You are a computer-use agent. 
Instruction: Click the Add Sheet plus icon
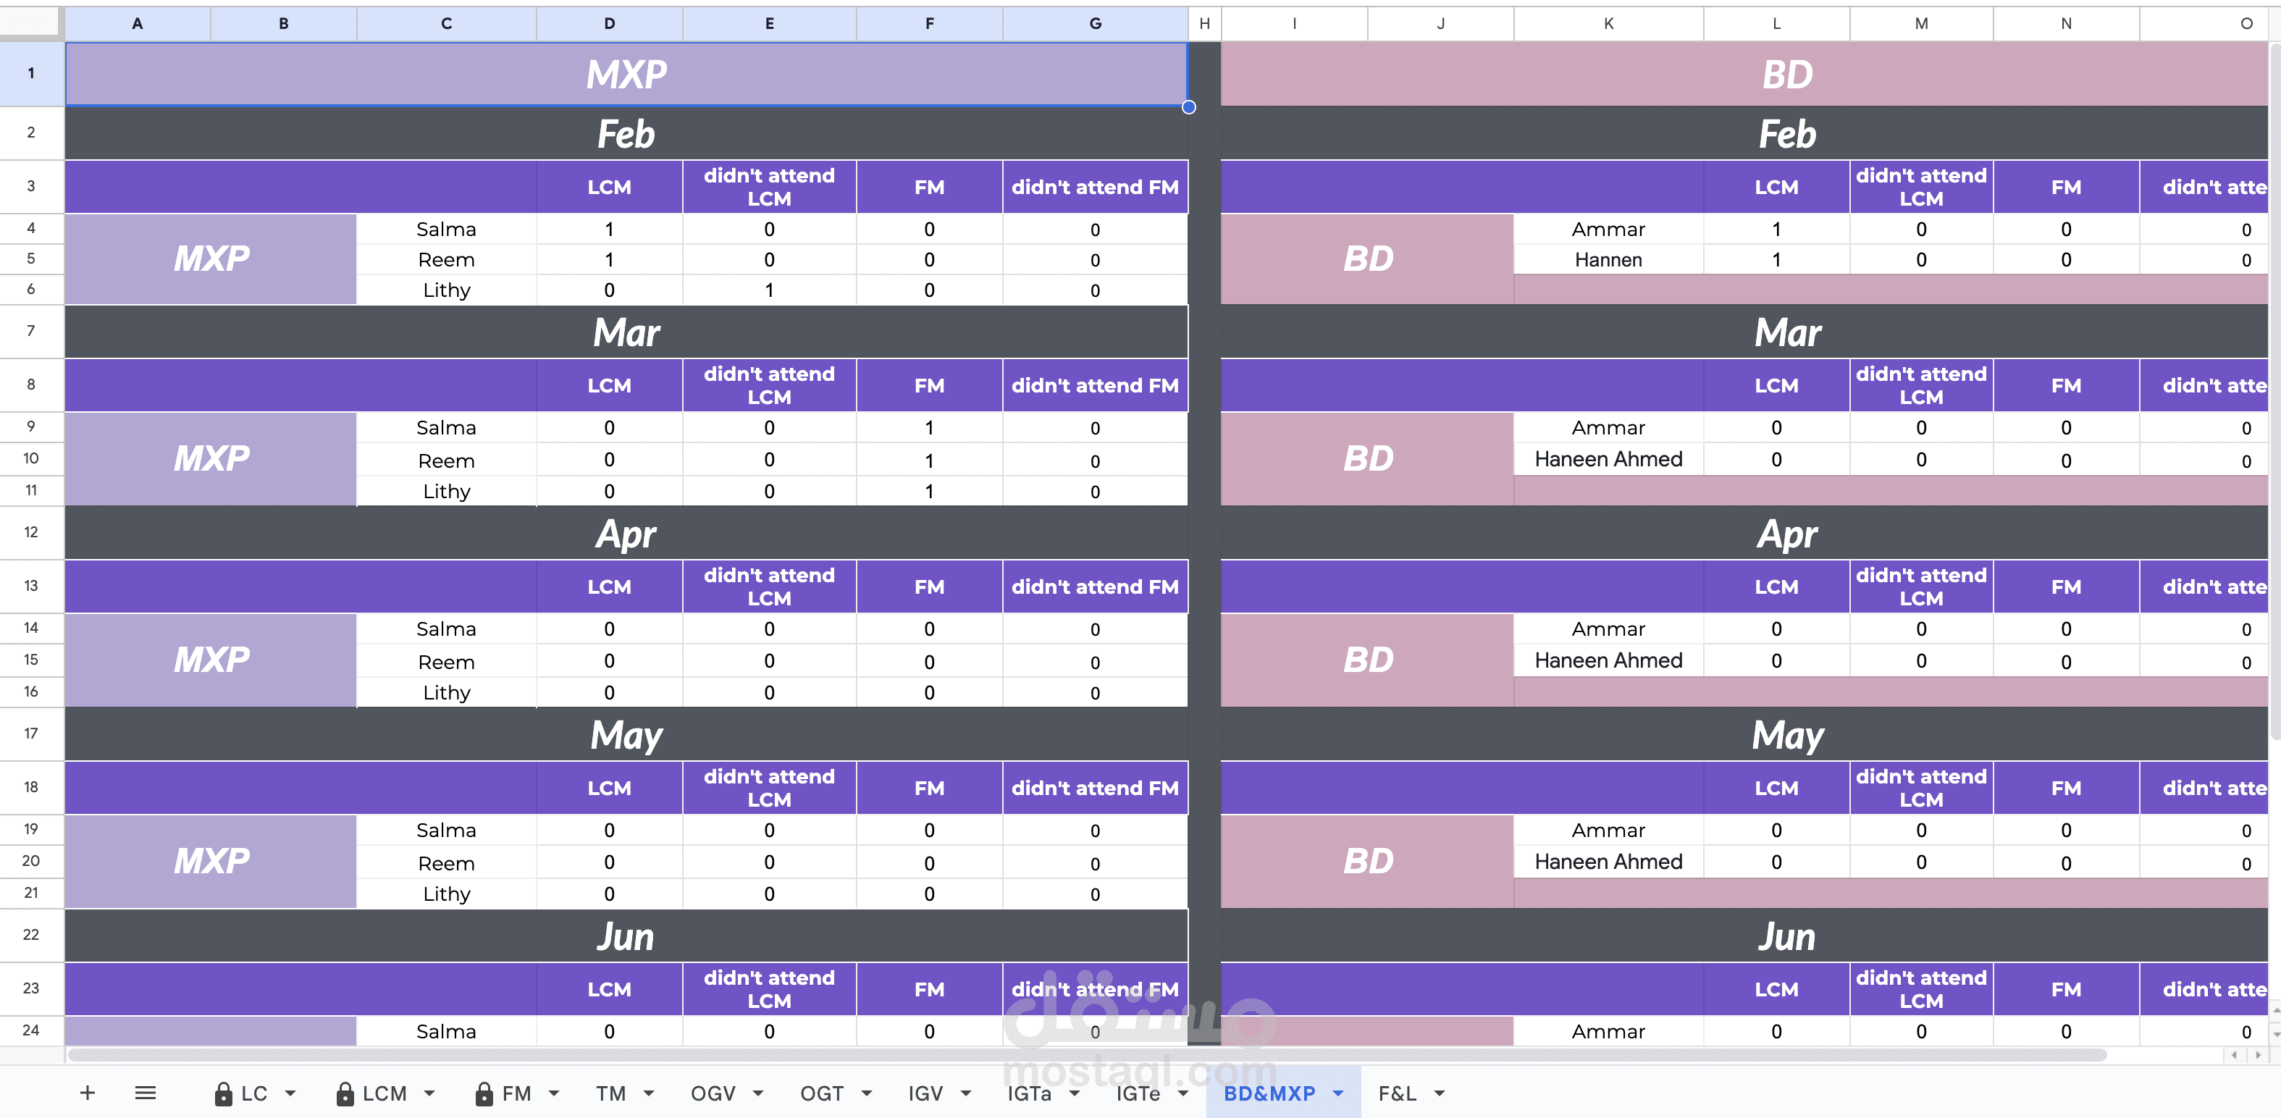pyautogui.click(x=87, y=1093)
